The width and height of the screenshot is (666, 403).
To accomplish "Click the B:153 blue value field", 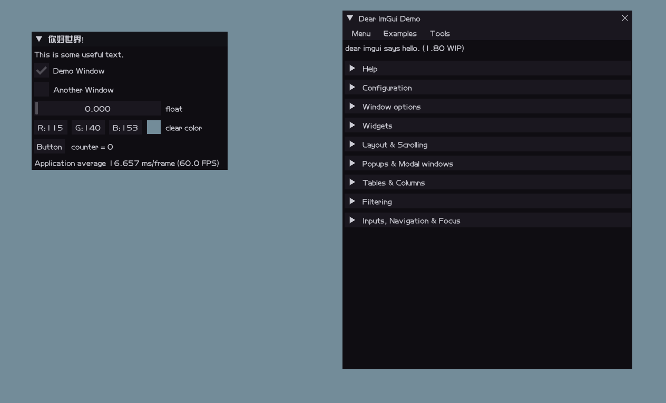I will coord(125,128).
